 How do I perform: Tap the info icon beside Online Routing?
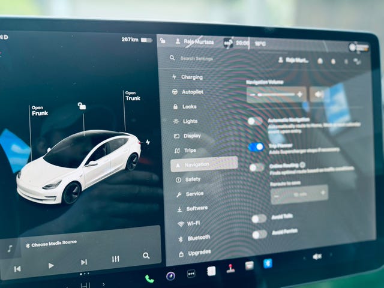302,165
